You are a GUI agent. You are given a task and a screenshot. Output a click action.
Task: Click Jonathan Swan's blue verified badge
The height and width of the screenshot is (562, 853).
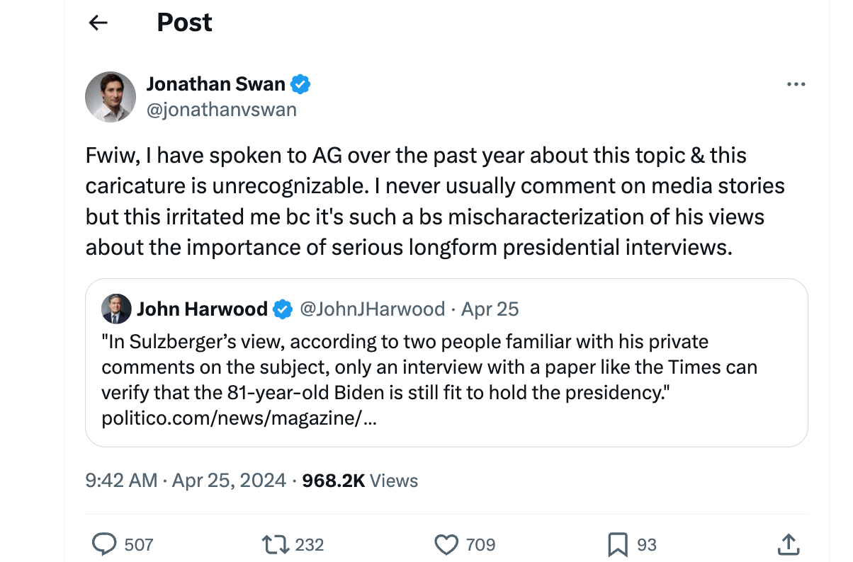pos(301,85)
